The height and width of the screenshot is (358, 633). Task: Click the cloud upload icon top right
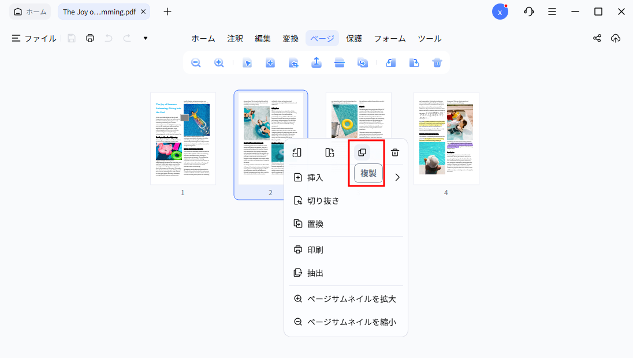(x=615, y=38)
